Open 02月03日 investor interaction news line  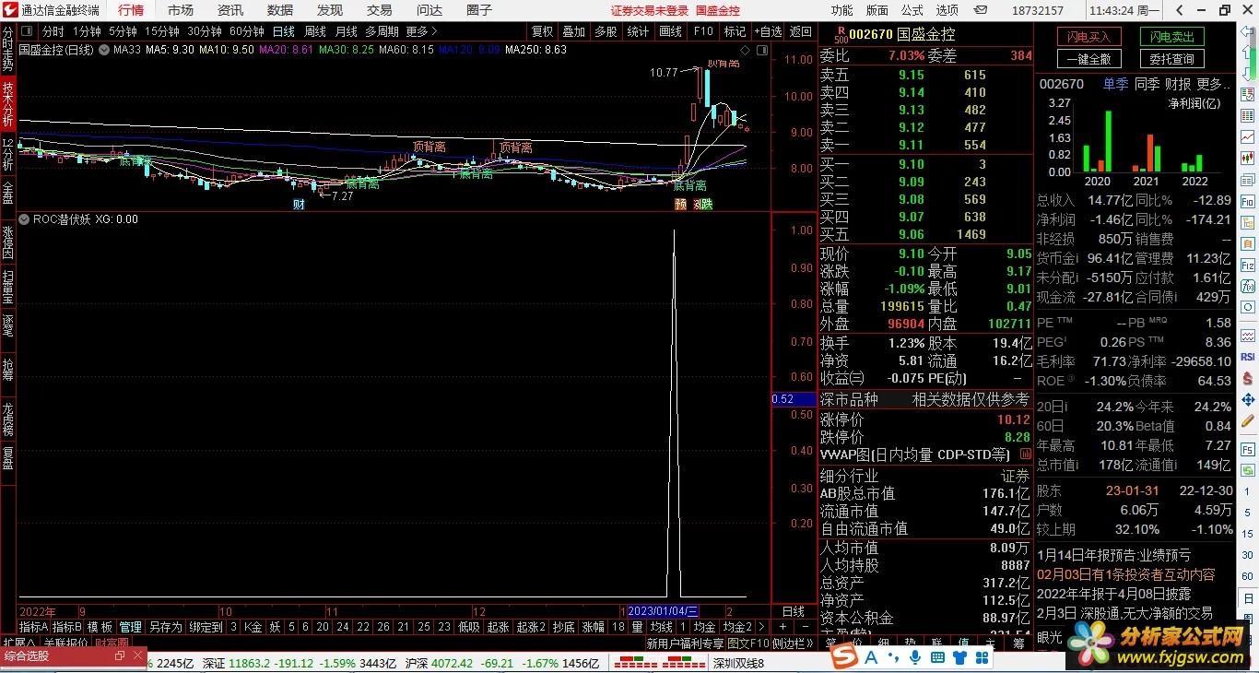click(1126, 573)
